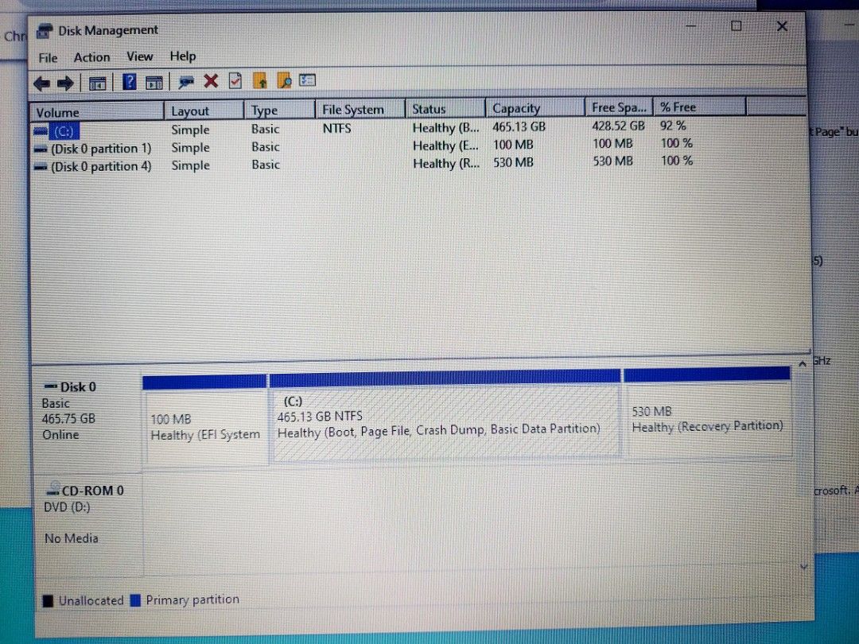This screenshot has height=644, width=859.
Task: Click the Back navigation arrow icon
Action: pos(41,83)
